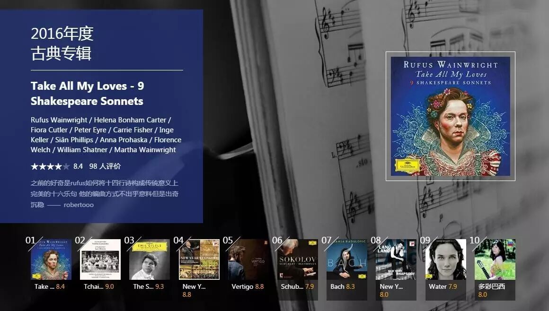Select rank 03 Emil Gilels album thumbnail
The height and width of the screenshot is (311, 549).
[150, 259]
